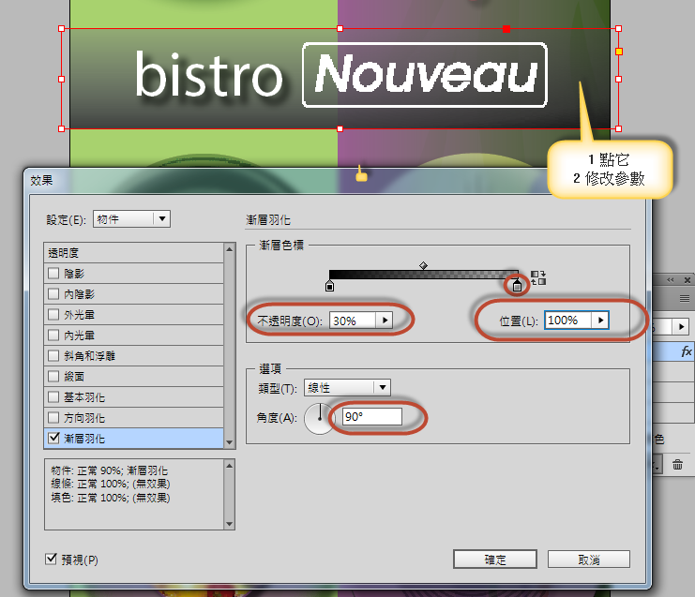
Task: Toggle the 預視 preview checkbox
Action: (x=52, y=559)
